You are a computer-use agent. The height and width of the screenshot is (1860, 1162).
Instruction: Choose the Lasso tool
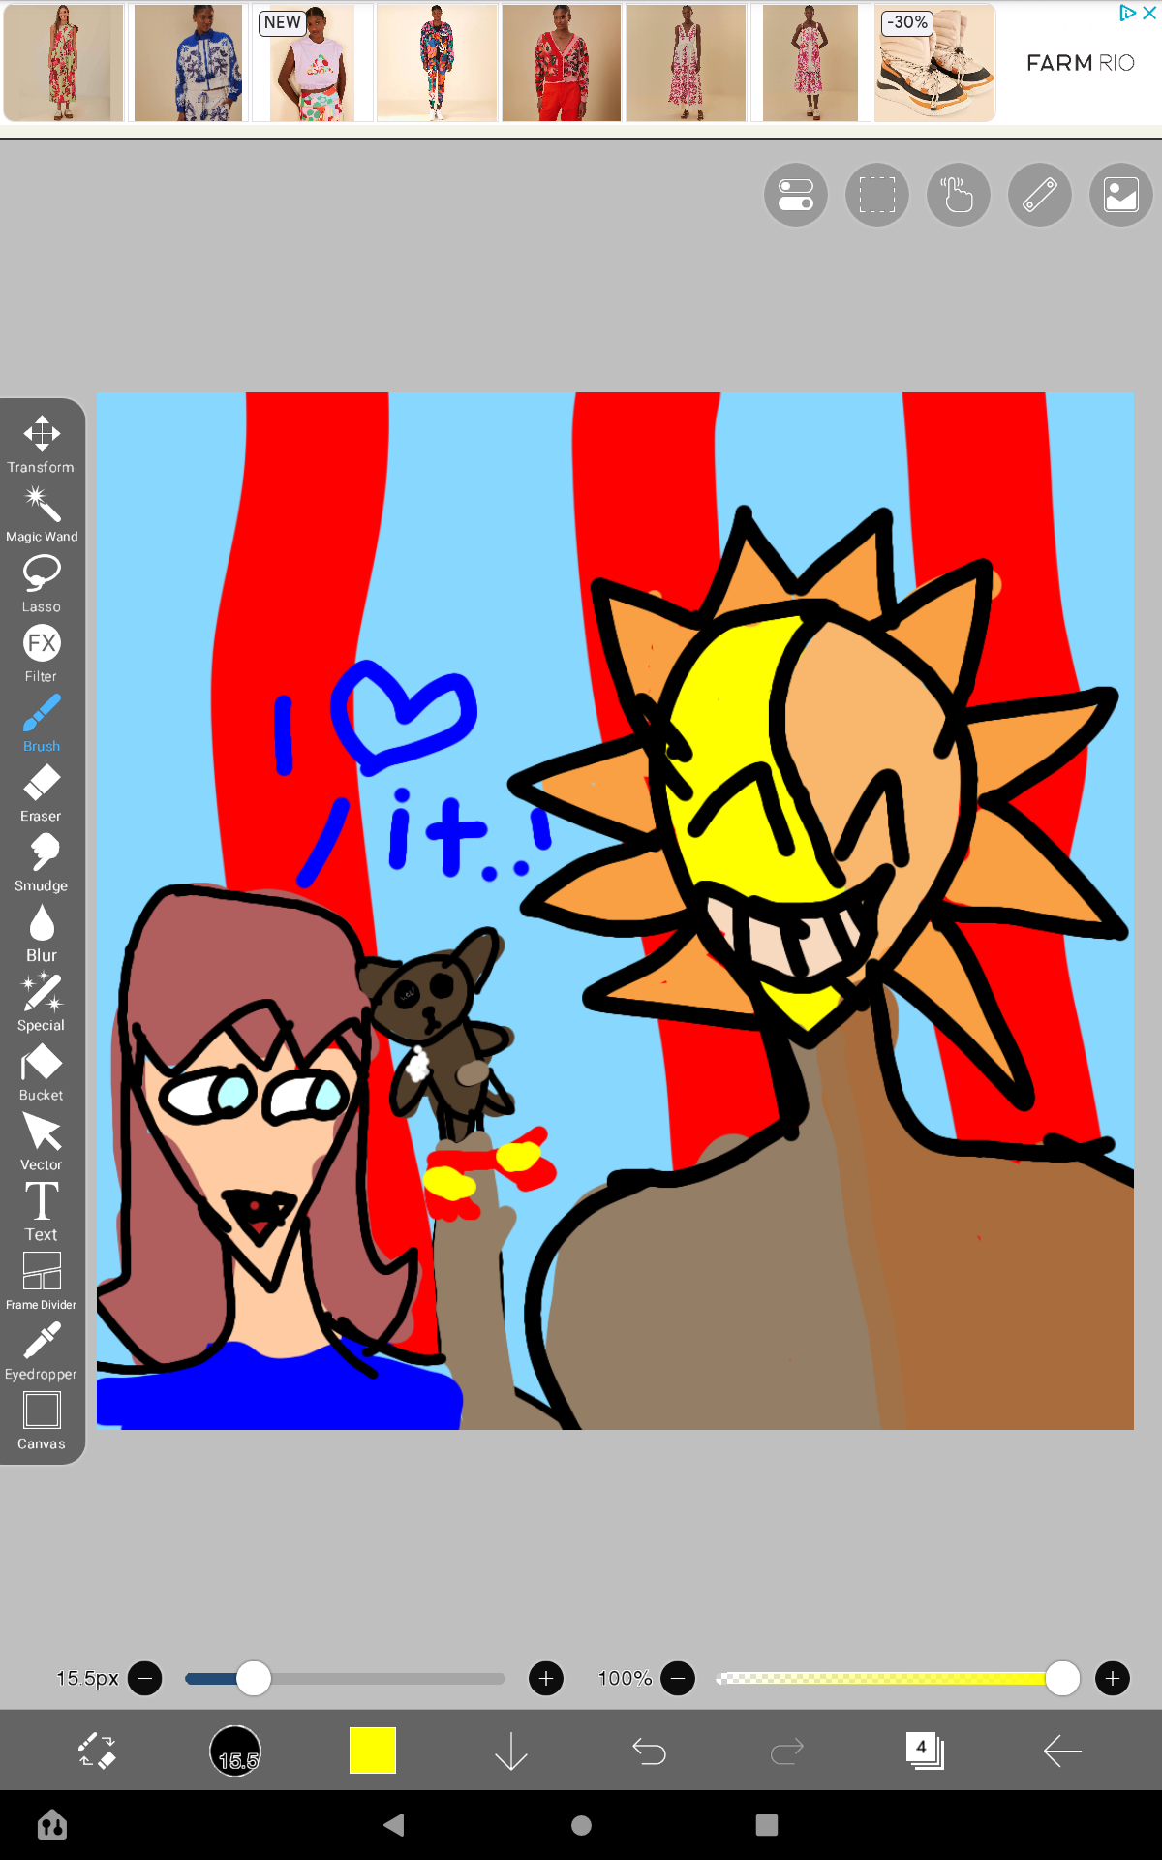pyautogui.click(x=42, y=584)
